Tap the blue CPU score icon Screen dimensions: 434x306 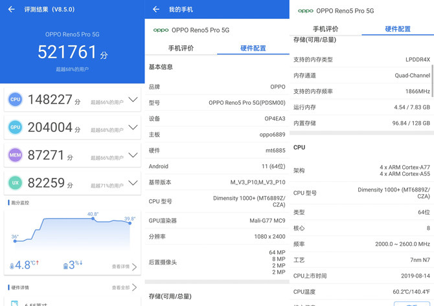pos(16,100)
